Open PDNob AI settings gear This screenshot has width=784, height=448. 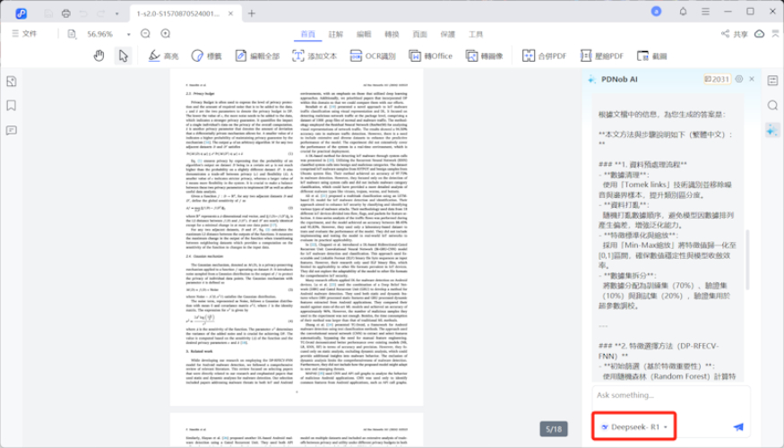pos(739,79)
